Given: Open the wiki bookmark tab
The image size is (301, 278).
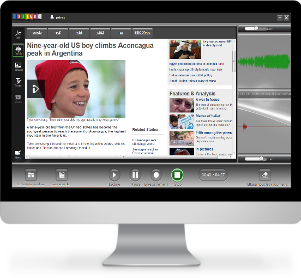Looking at the screenshot, I should pos(79,33).
